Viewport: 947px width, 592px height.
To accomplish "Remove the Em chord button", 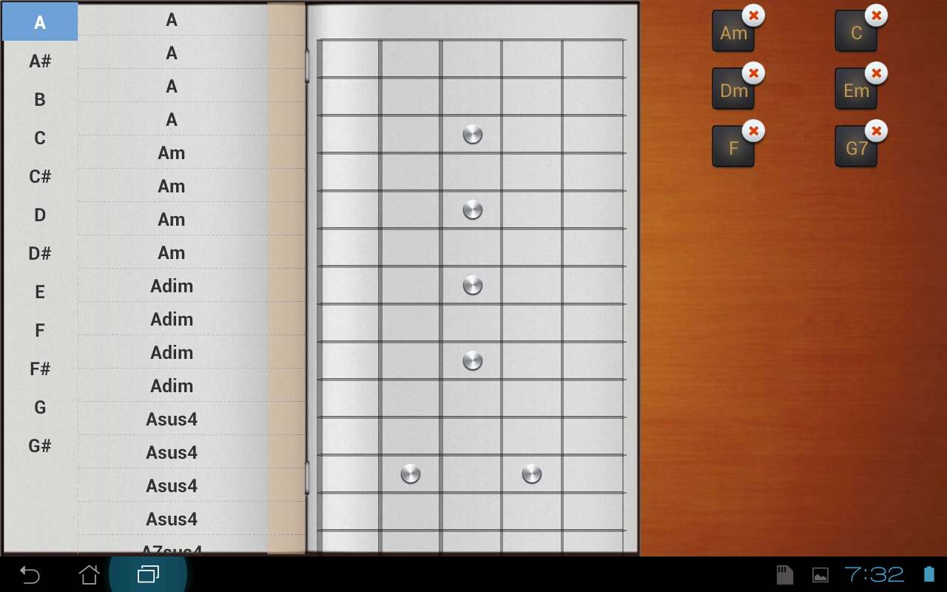I will (876, 73).
